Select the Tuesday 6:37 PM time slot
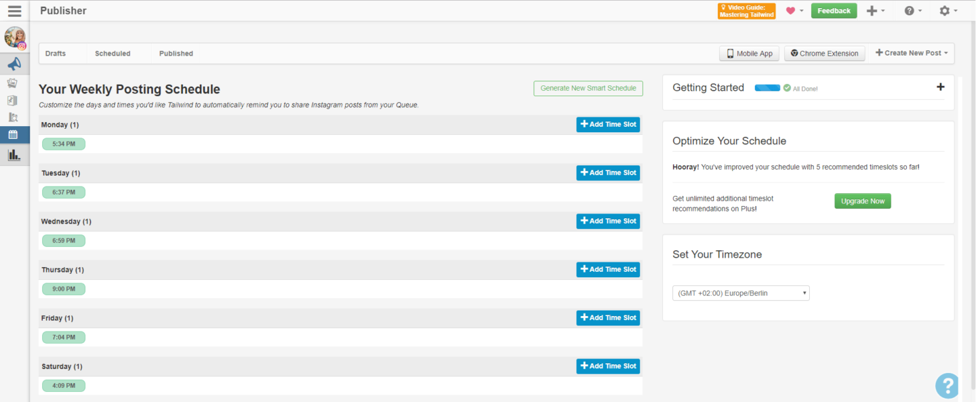 [64, 193]
